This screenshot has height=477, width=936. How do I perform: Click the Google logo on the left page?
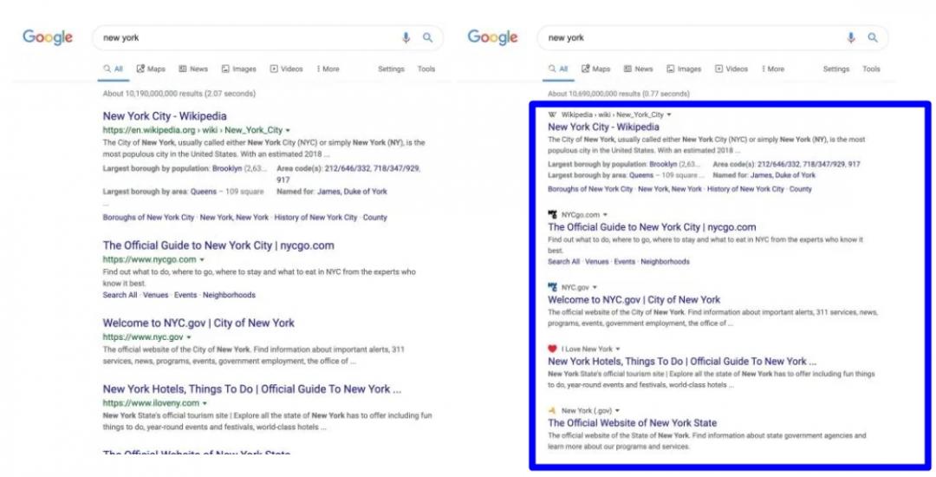coord(48,37)
